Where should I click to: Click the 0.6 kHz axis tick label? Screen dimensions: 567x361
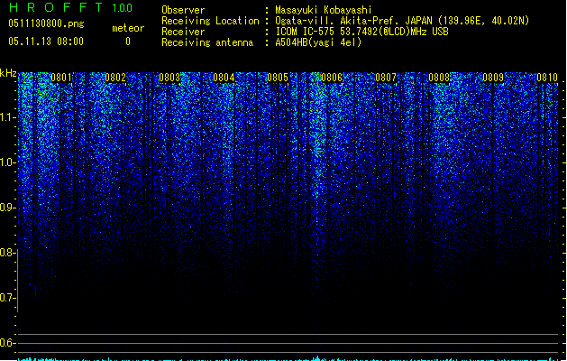(x=7, y=343)
